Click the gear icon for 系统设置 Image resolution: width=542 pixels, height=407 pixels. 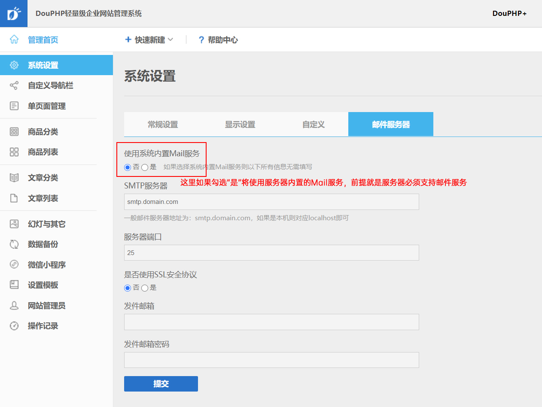point(14,65)
